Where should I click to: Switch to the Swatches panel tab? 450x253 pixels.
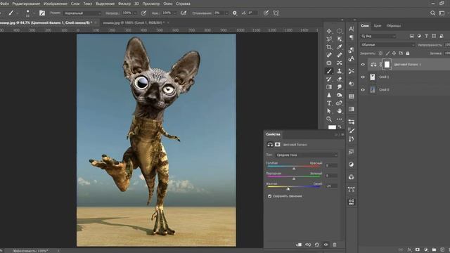pos(394,26)
